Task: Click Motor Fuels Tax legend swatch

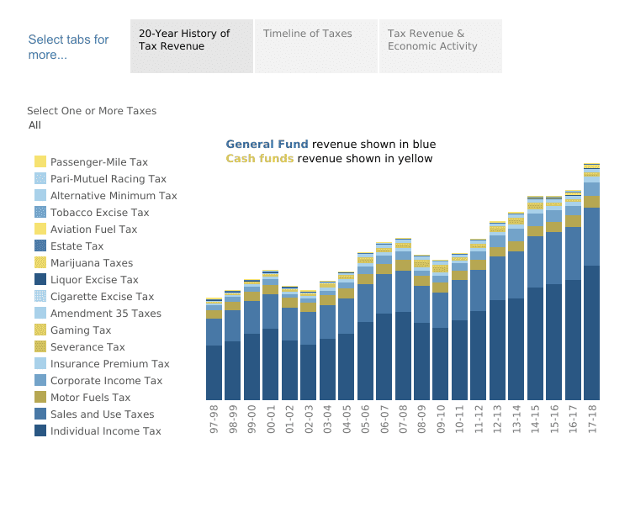Action: 40,398
